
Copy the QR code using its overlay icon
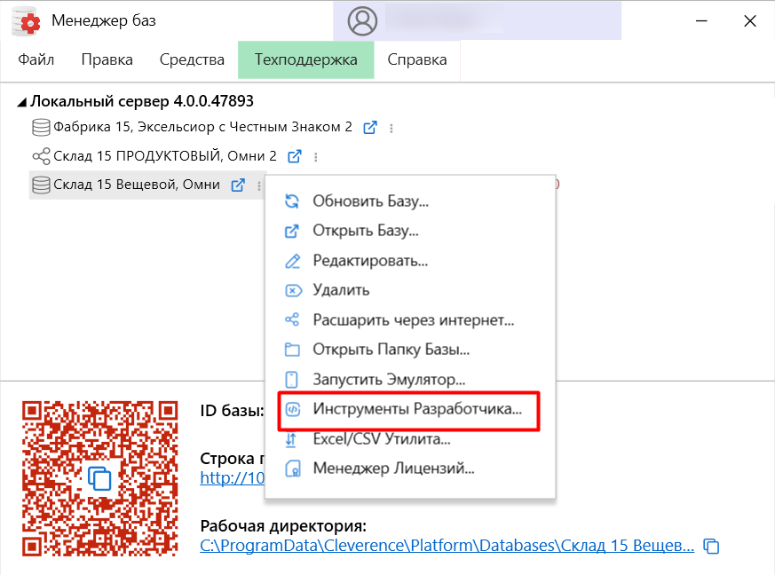pyautogui.click(x=100, y=477)
